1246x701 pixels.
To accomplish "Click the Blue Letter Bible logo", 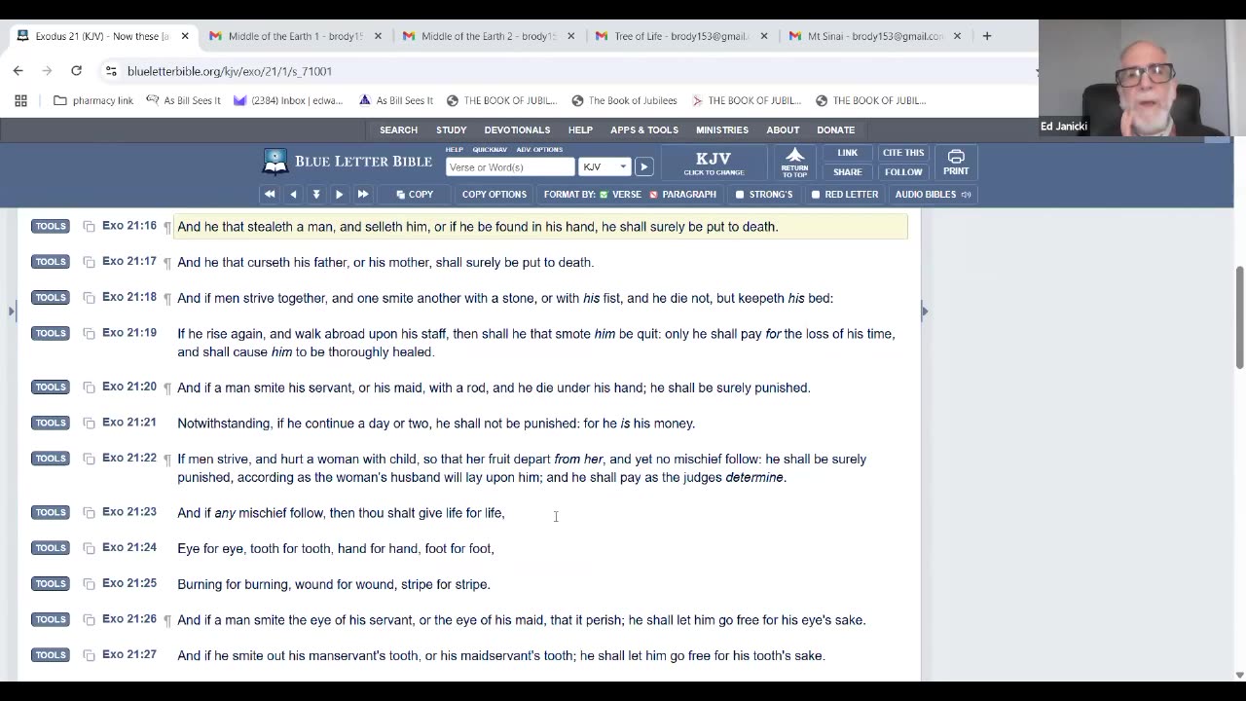I will [348, 162].
